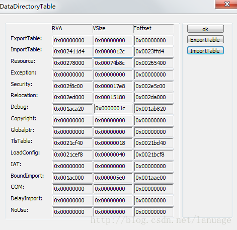Click BoundImport RVA field 0x001ac000
Screen dimensions: 237x230
pos(72,178)
